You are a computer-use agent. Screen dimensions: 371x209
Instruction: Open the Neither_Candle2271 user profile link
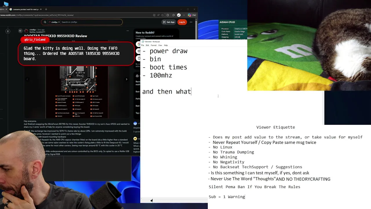point(37,32)
